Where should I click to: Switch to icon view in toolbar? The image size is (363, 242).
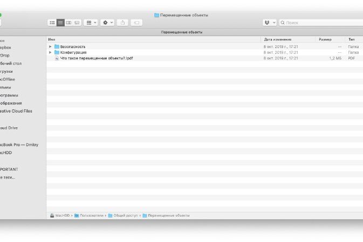(52, 23)
